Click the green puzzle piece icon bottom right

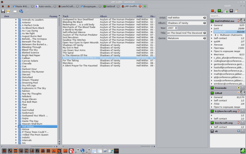click(243, 151)
